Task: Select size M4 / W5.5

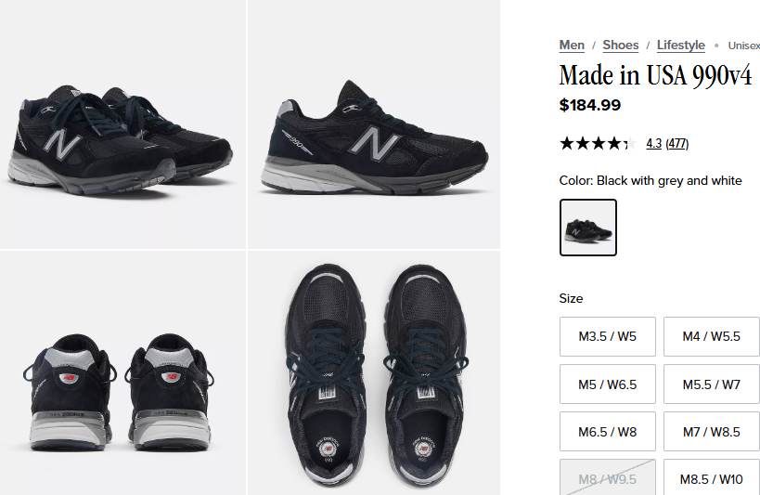Action: (x=711, y=336)
